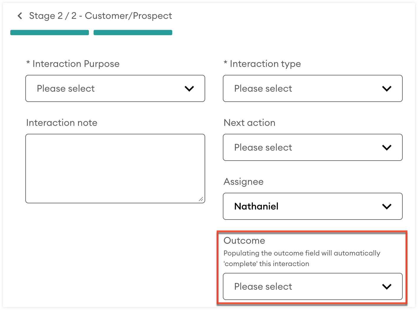Screen dimensions: 418x310
Task: Click the Outcome field label
Action: tap(244, 240)
